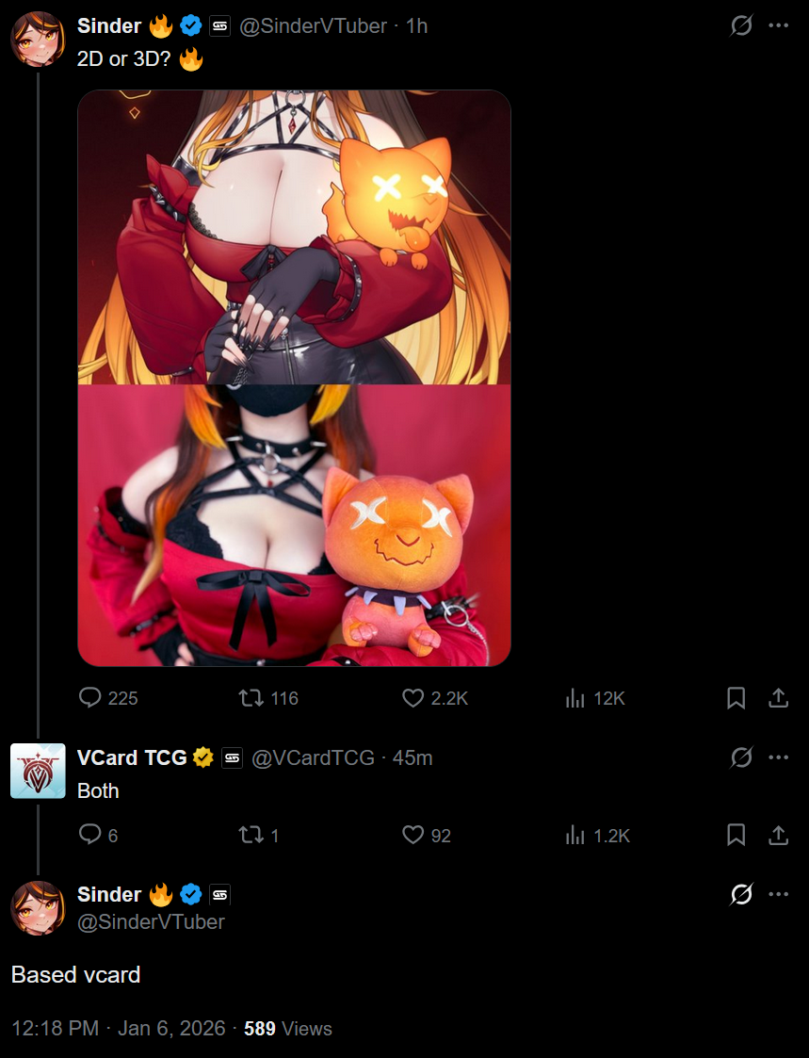Share the VCard TCG reply
809x1058 pixels.
pyautogui.click(x=779, y=836)
